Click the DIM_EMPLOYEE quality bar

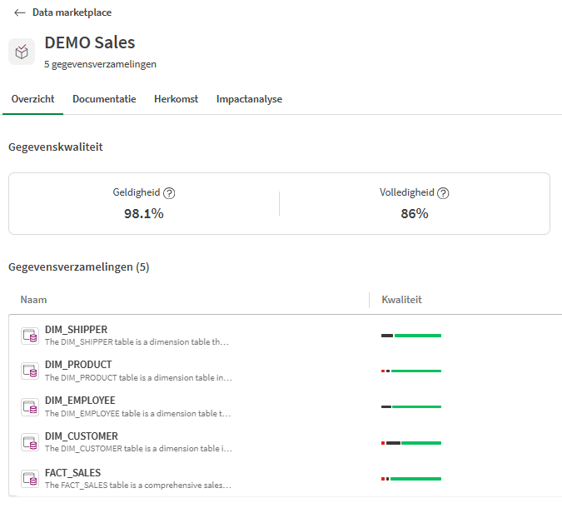[x=411, y=407]
